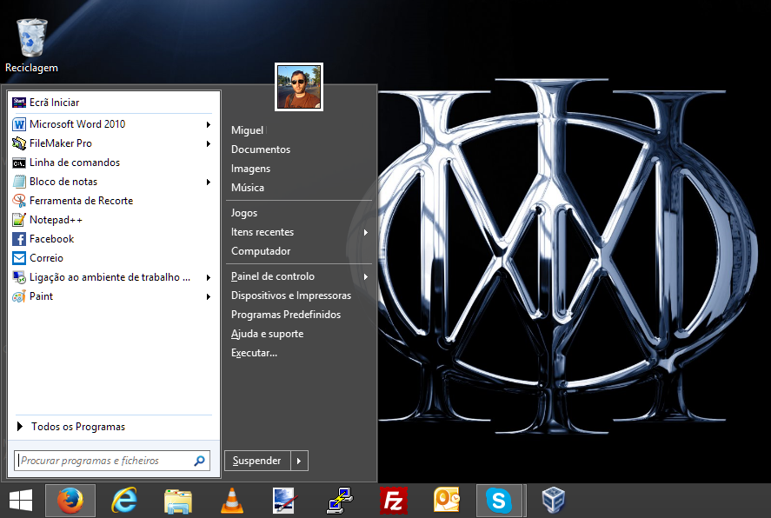
Task: Open Painel de controlo
Action: tap(273, 276)
